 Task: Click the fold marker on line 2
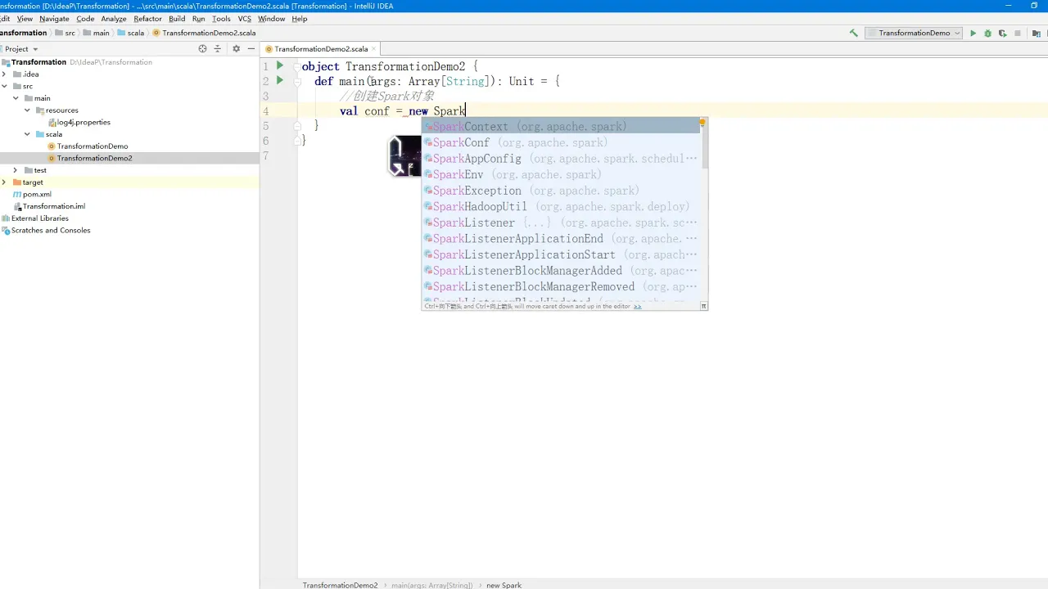tap(298, 81)
